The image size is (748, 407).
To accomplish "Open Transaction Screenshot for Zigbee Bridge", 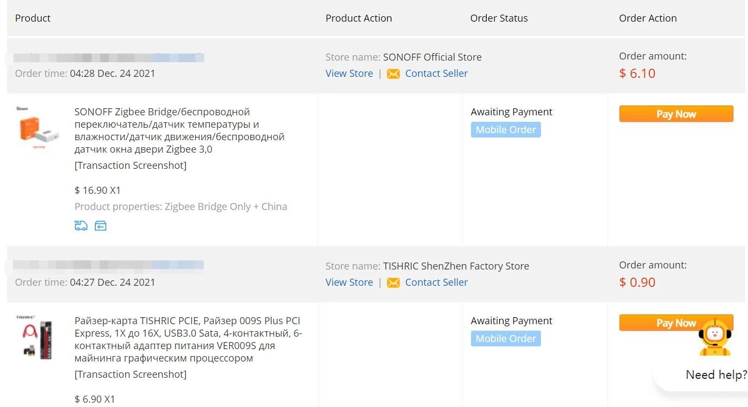I will tap(130, 166).
